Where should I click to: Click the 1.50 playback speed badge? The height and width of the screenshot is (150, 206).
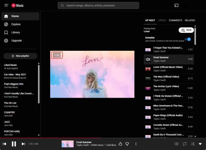[57, 55]
